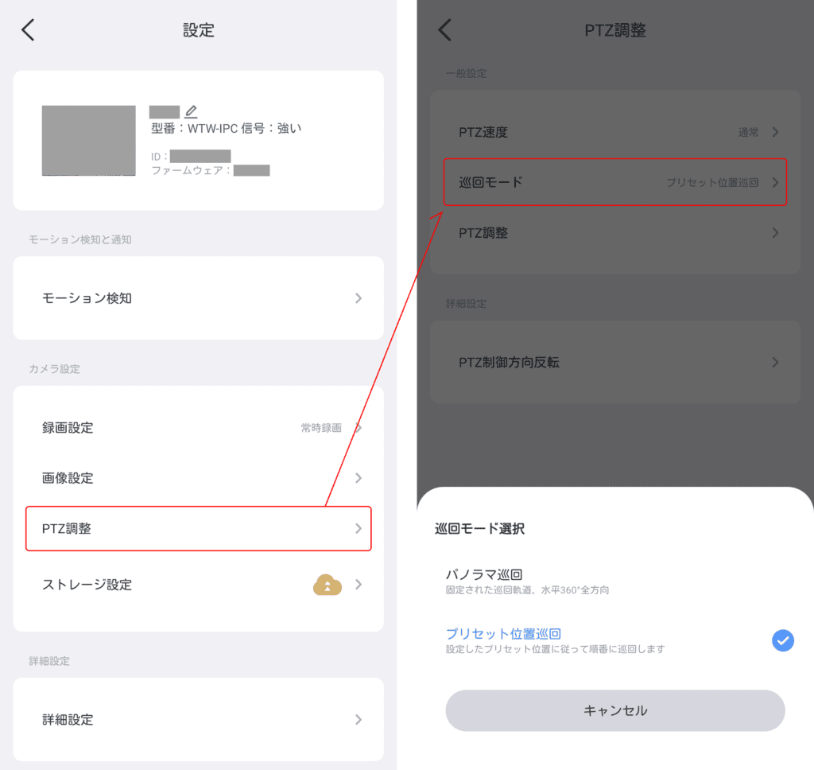814x770 pixels.
Task: Tap the chevron arrow on the モーション検知 row
Action: click(359, 297)
